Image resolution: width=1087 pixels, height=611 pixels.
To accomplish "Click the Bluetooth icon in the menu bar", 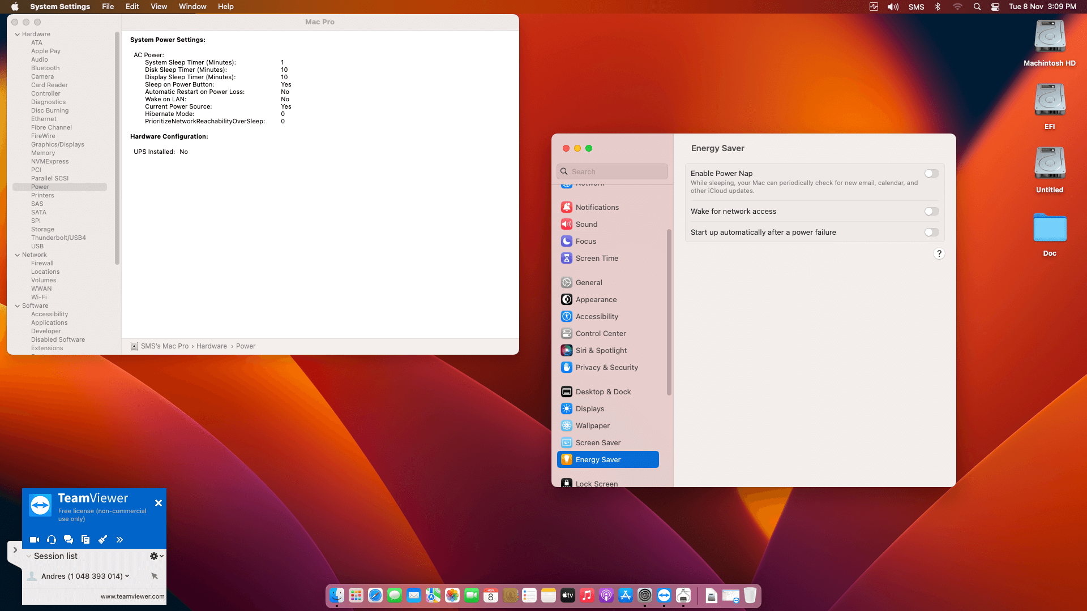I will [x=938, y=7].
